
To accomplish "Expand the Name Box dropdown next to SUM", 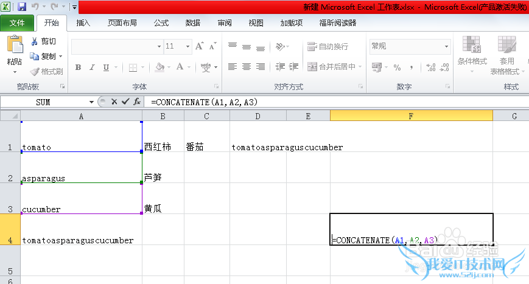I will [x=92, y=102].
